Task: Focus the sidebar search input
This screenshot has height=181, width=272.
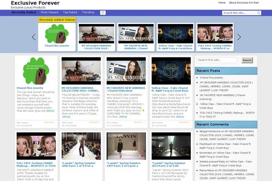Action: click(217, 60)
